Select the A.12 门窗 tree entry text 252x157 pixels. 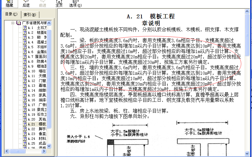(x=37, y=81)
